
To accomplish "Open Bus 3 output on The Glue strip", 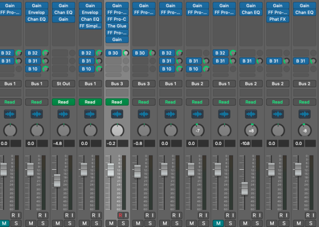I will [x=117, y=83].
